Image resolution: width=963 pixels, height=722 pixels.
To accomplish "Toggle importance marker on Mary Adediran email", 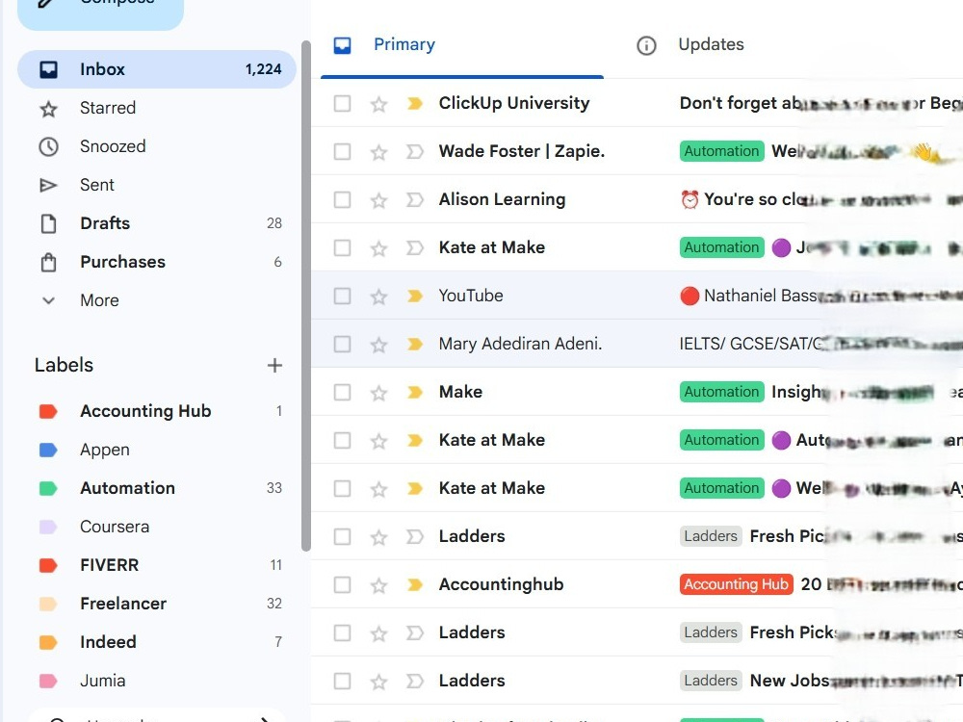I will click(x=415, y=345).
